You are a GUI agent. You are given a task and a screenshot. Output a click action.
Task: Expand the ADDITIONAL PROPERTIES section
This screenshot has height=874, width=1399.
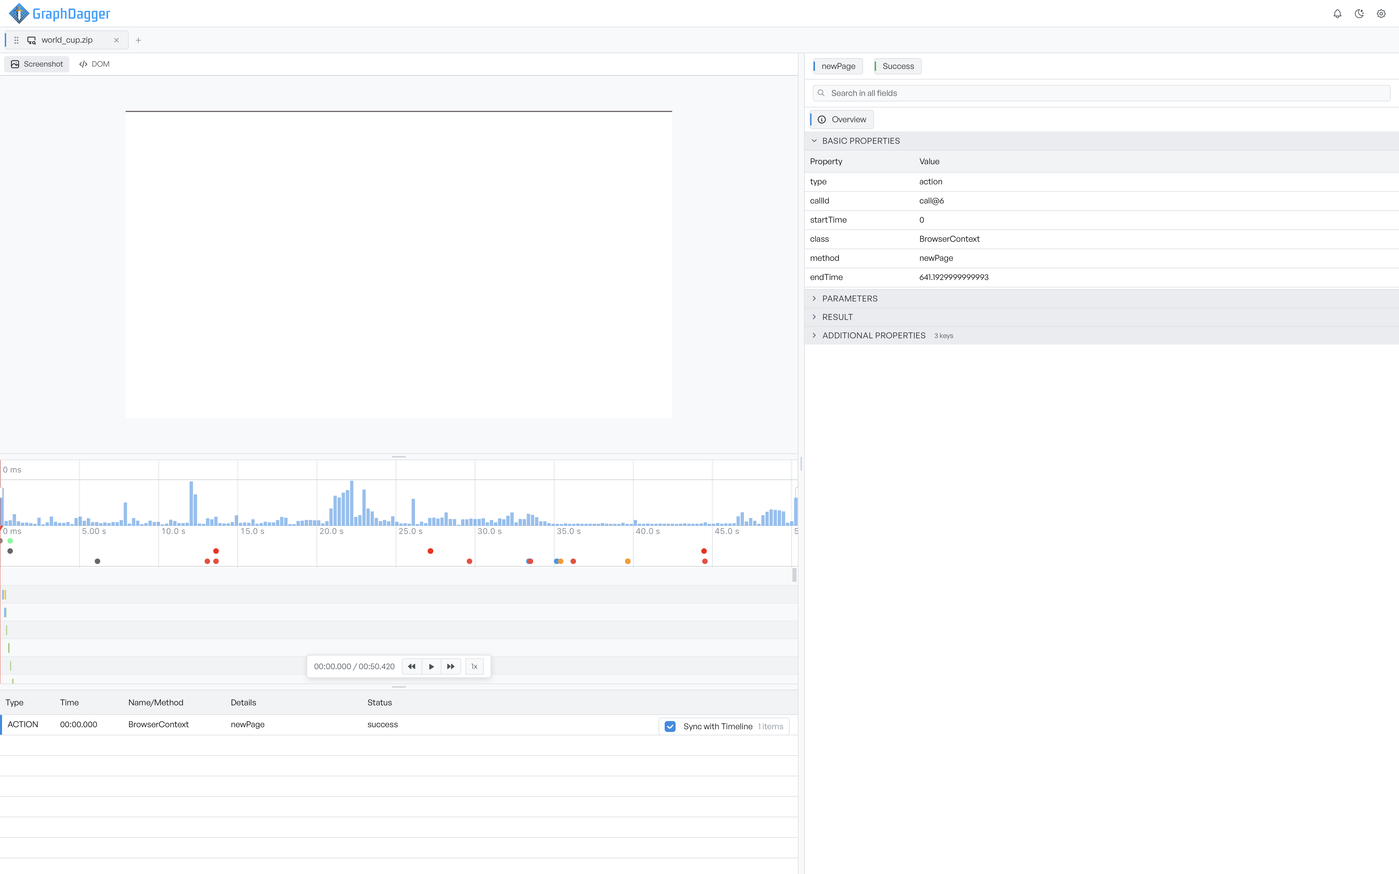coord(1101,336)
